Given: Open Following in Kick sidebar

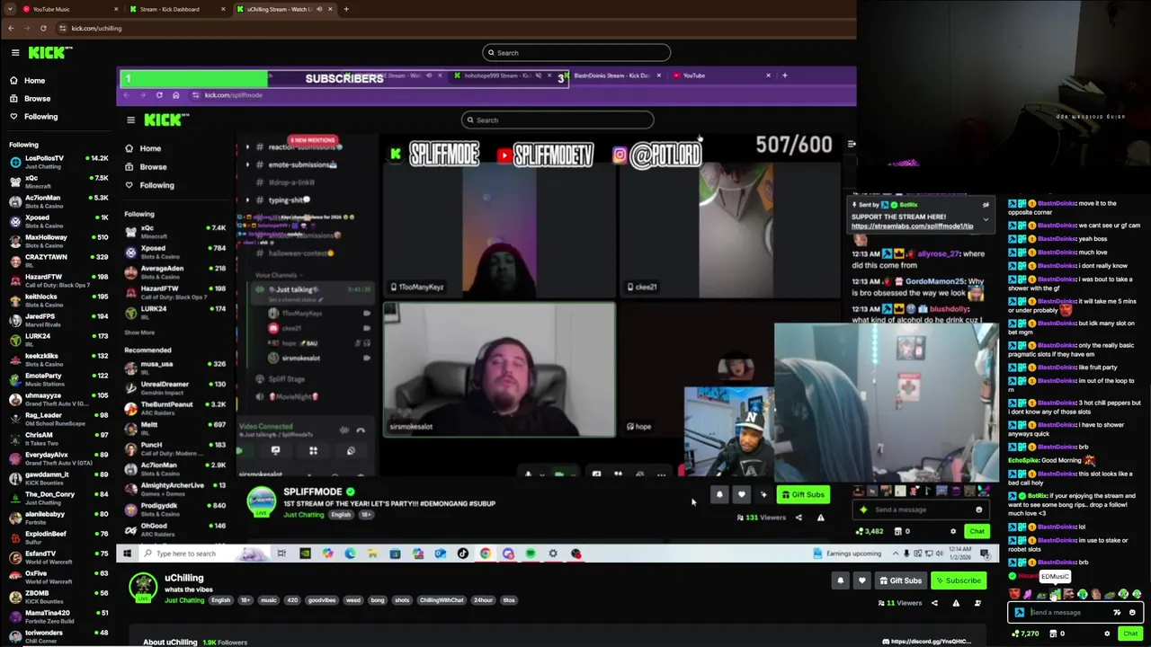Looking at the screenshot, I should pos(40,117).
